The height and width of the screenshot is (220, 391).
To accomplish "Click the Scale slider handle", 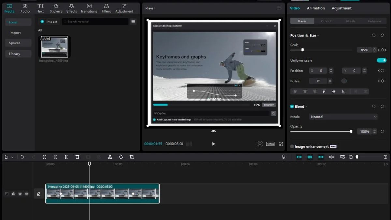I will pyautogui.click(x=302, y=50).
